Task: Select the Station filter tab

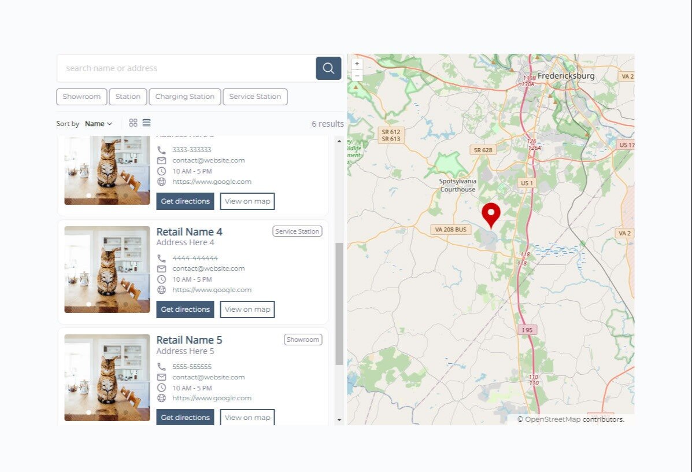Action: [x=128, y=97]
